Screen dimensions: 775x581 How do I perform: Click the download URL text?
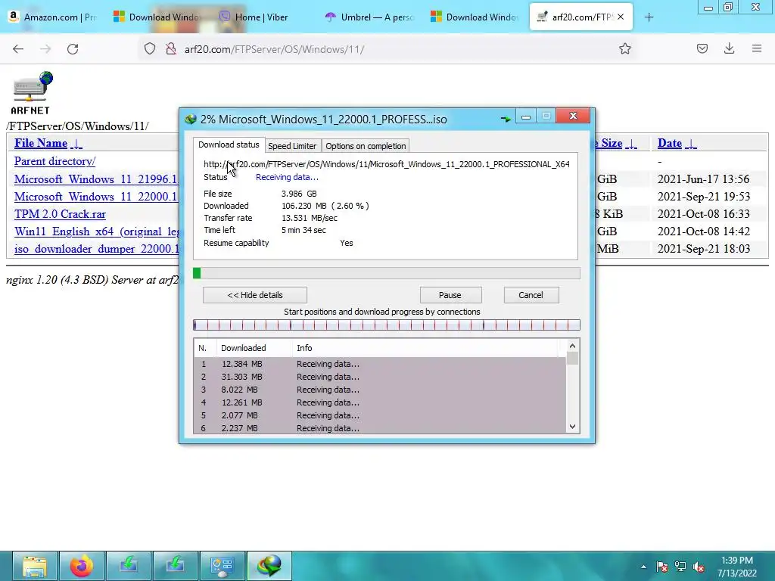387,164
